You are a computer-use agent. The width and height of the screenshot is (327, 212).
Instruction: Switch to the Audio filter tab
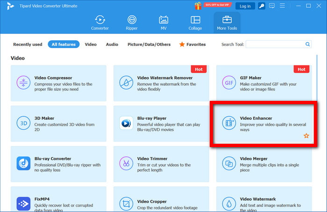click(112, 44)
